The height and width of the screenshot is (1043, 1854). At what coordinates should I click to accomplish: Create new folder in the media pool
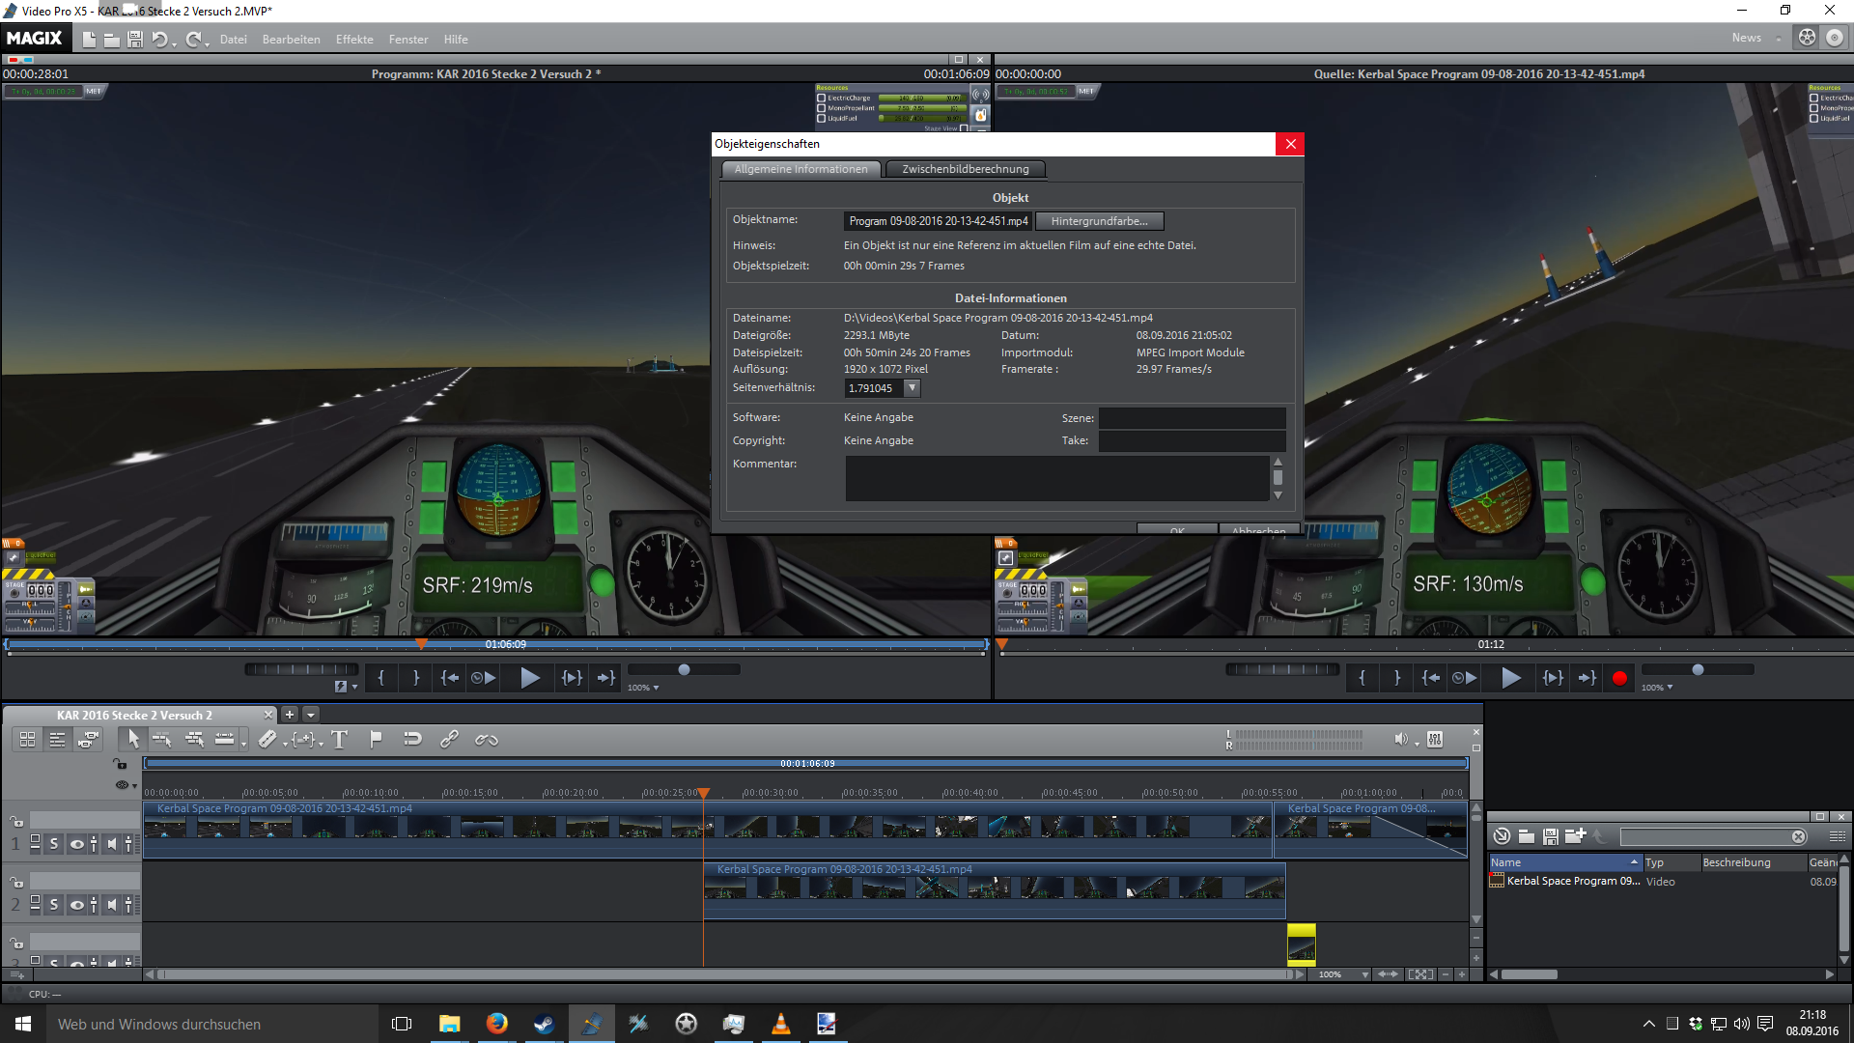point(1576,836)
